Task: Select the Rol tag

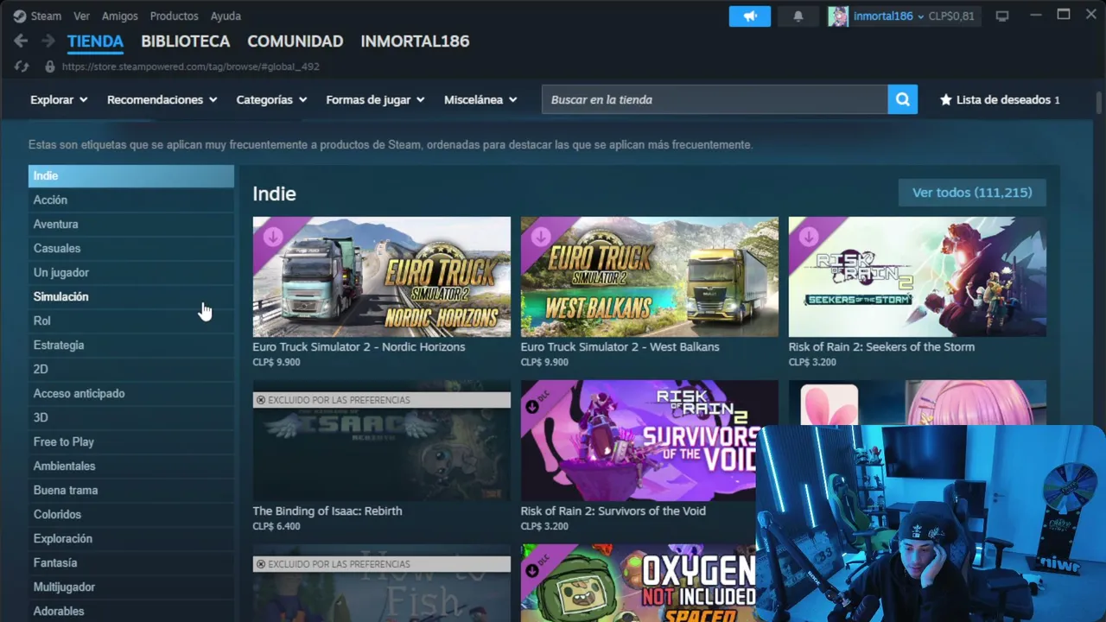Action: [x=131, y=321]
